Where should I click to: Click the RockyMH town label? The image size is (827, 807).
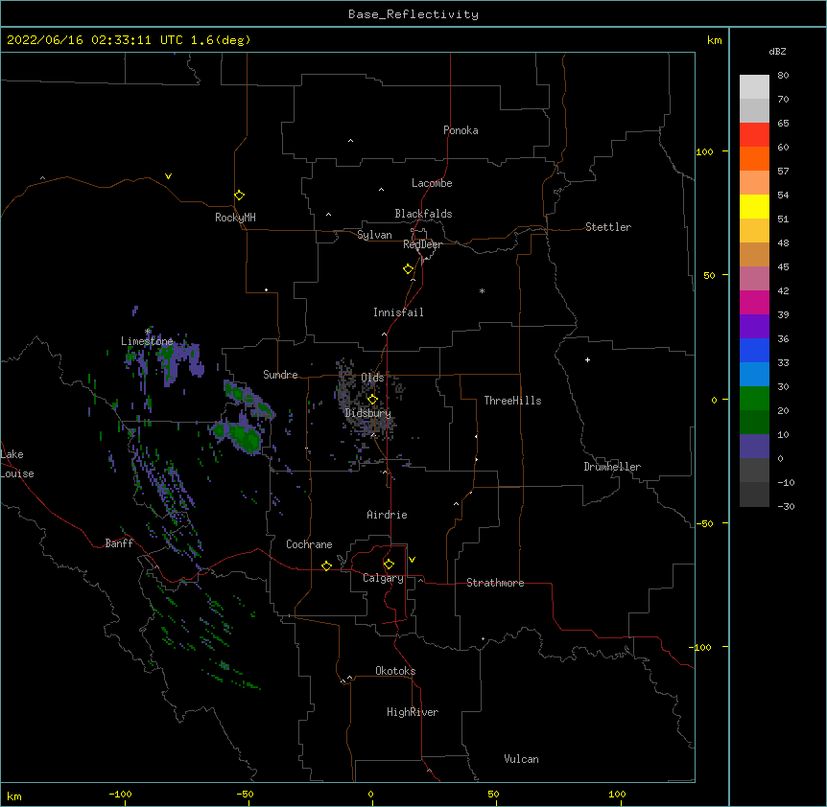pyautogui.click(x=235, y=218)
